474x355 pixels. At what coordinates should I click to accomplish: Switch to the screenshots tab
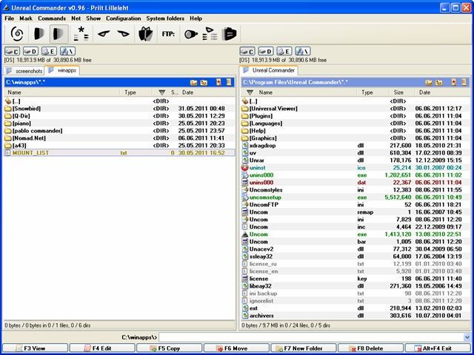[24, 71]
